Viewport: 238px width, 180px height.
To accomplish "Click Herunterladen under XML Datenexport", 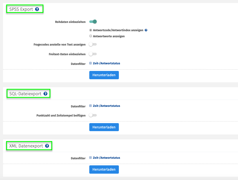I will point(104,170).
